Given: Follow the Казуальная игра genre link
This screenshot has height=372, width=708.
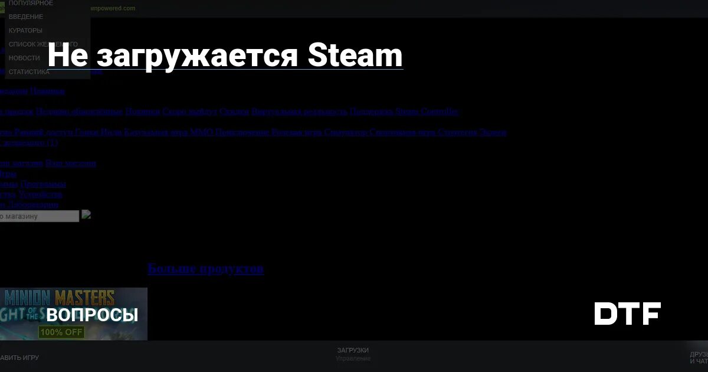Looking at the screenshot, I should (156, 133).
